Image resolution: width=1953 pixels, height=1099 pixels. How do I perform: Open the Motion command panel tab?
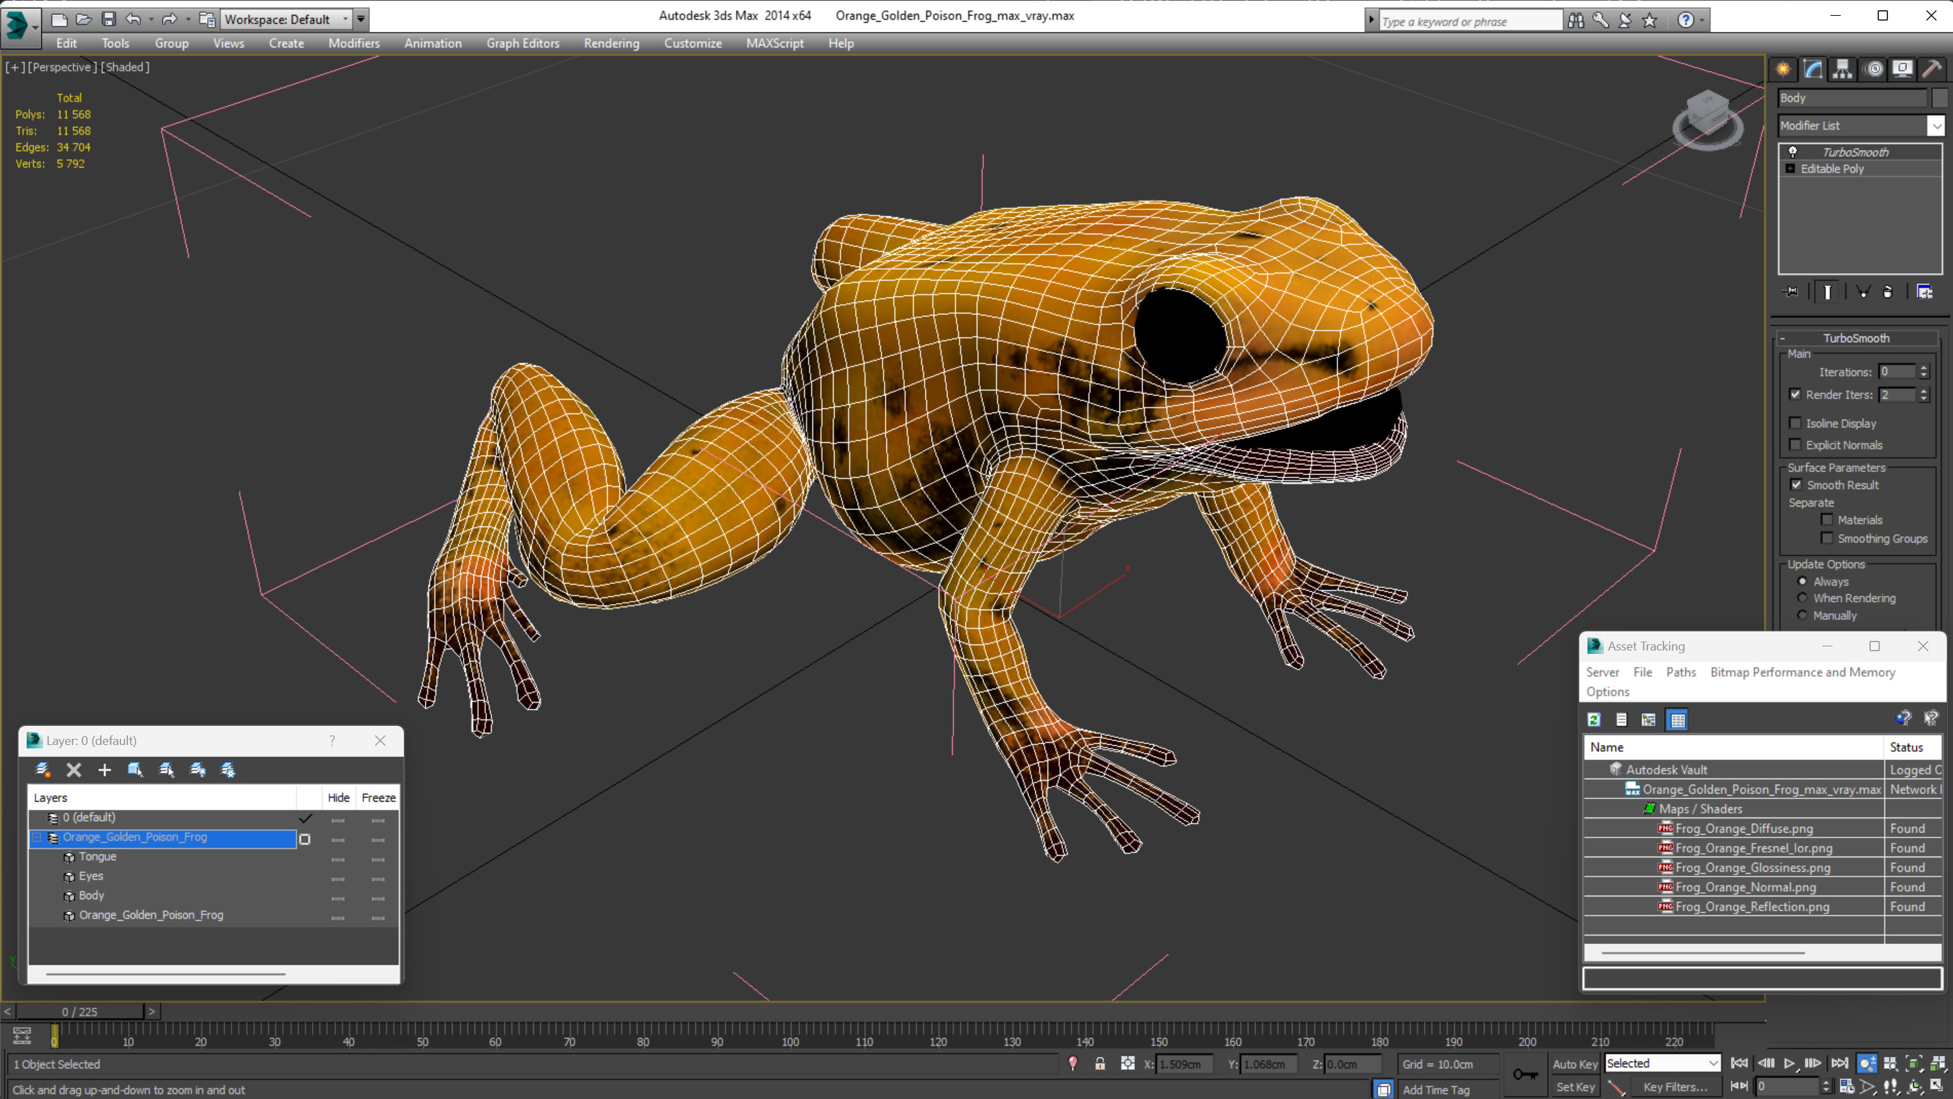[1874, 69]
